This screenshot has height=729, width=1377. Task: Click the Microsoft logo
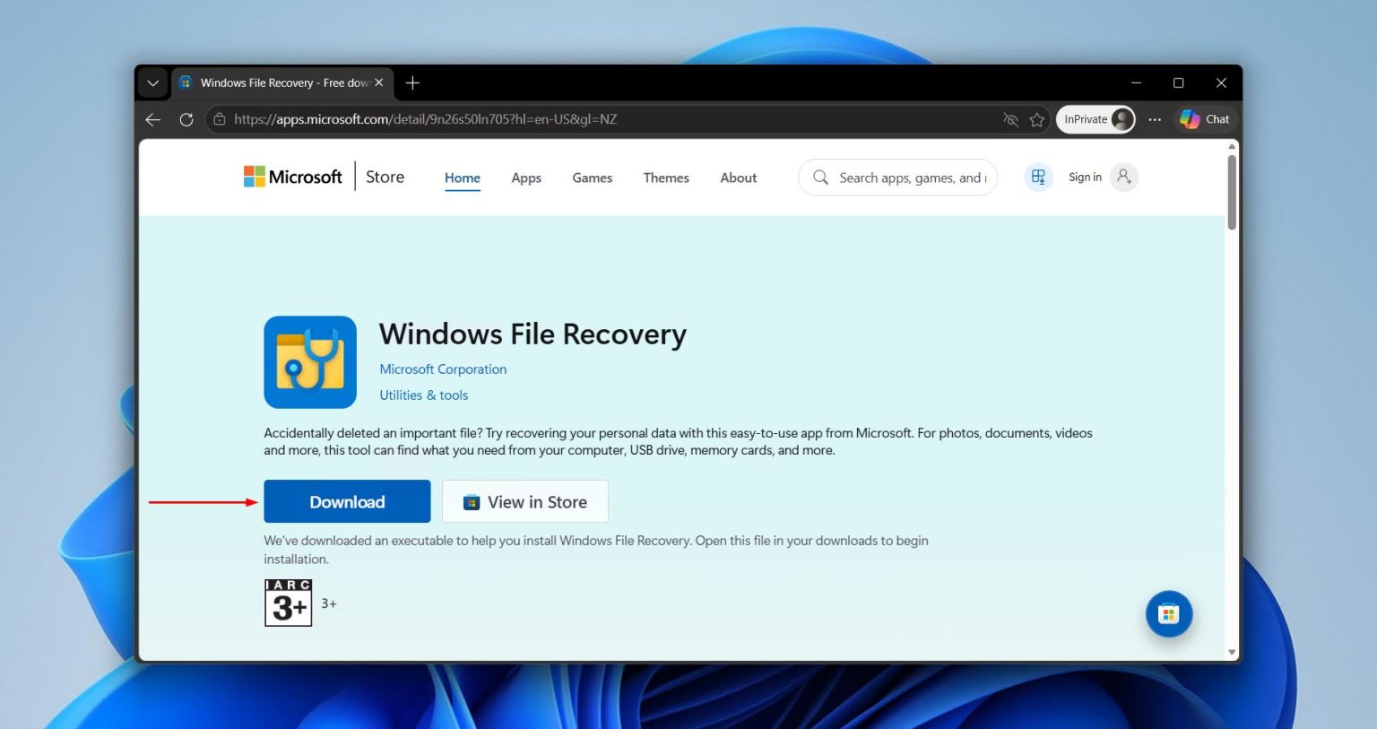click(x=293, y=177)
